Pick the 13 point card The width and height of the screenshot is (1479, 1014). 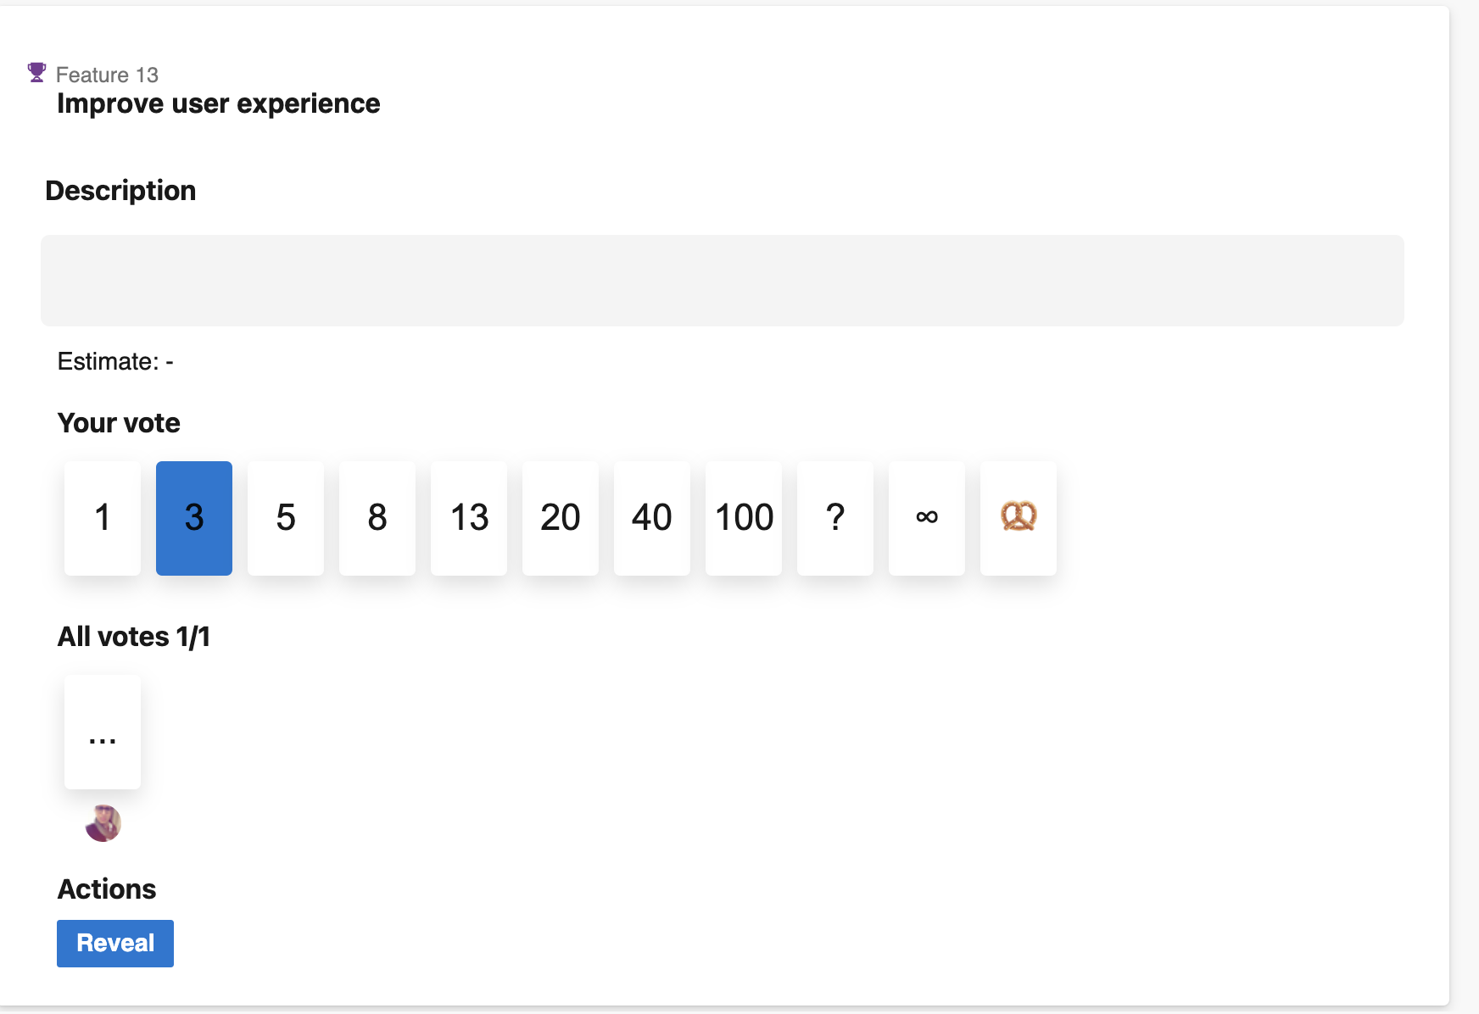click(x=469, y=518)
